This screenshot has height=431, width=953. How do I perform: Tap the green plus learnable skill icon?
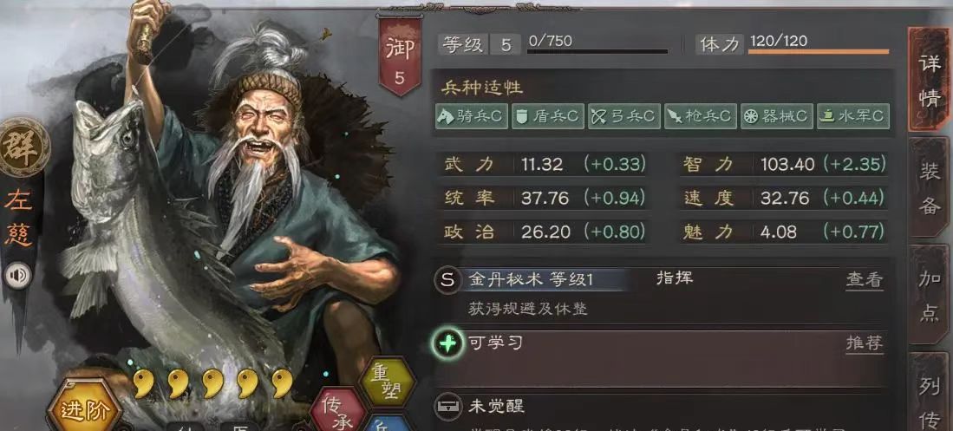coord(448,344)
